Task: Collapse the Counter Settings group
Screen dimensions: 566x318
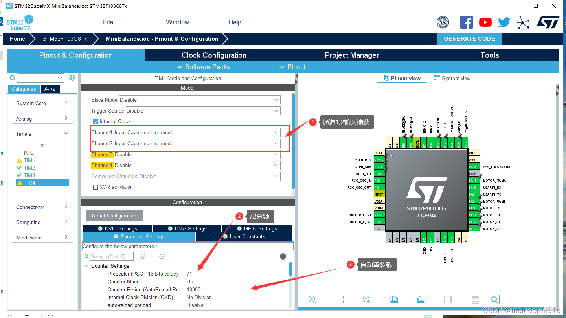Action: (87, 266)
